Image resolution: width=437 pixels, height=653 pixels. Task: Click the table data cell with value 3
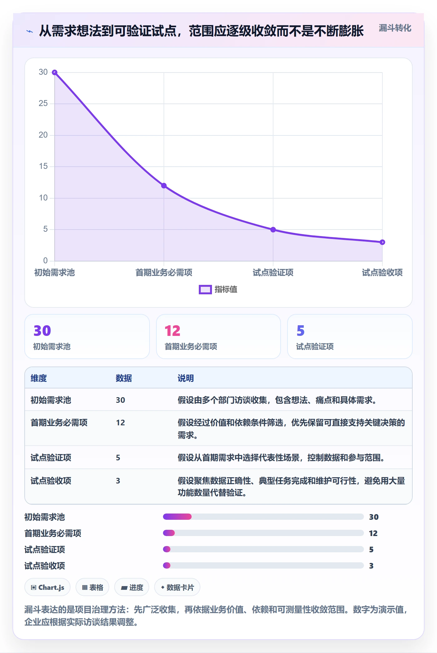click(x=118, y=481)
